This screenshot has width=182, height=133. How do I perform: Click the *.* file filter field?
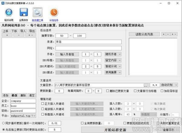click(x=155, y=85)
